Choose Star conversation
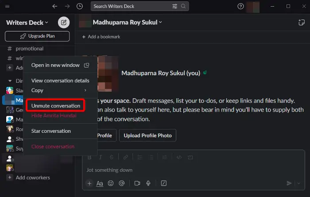310x197 pixels. (60, 131)
